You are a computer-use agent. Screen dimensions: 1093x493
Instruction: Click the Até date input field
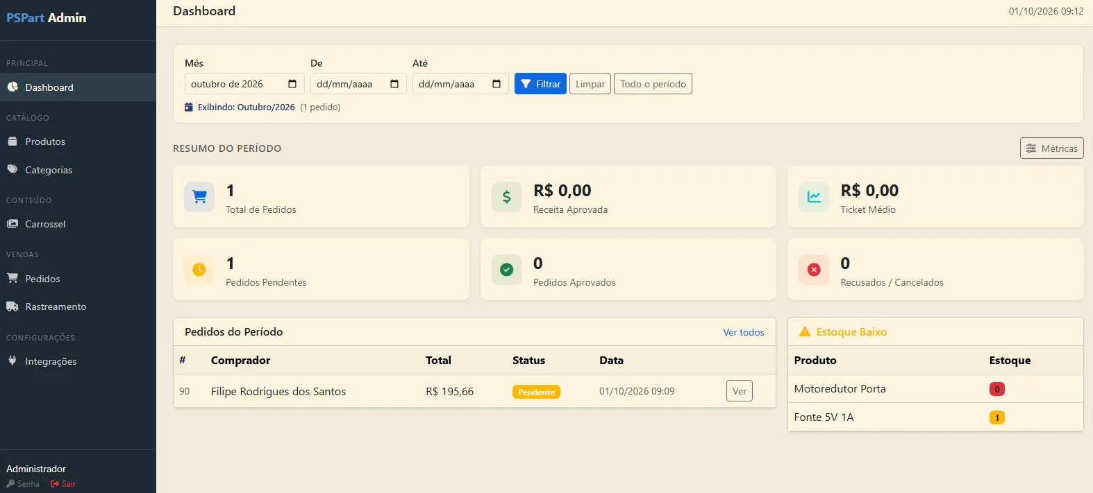[x=460, y=84]
